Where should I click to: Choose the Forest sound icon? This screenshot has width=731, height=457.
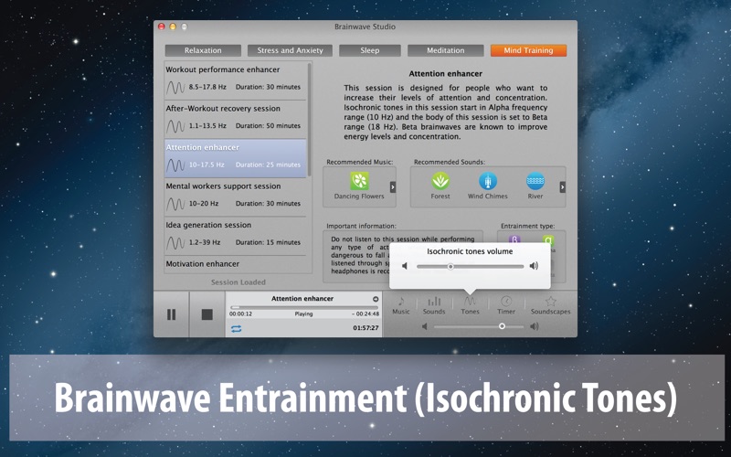coord(440,181)
